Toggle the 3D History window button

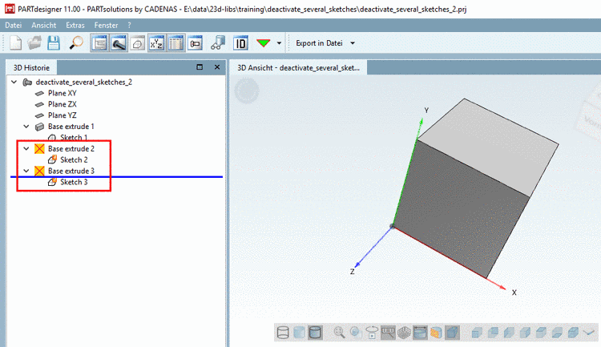(x=99, y=43)
